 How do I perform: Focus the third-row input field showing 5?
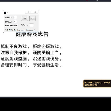tap(31, 25)
